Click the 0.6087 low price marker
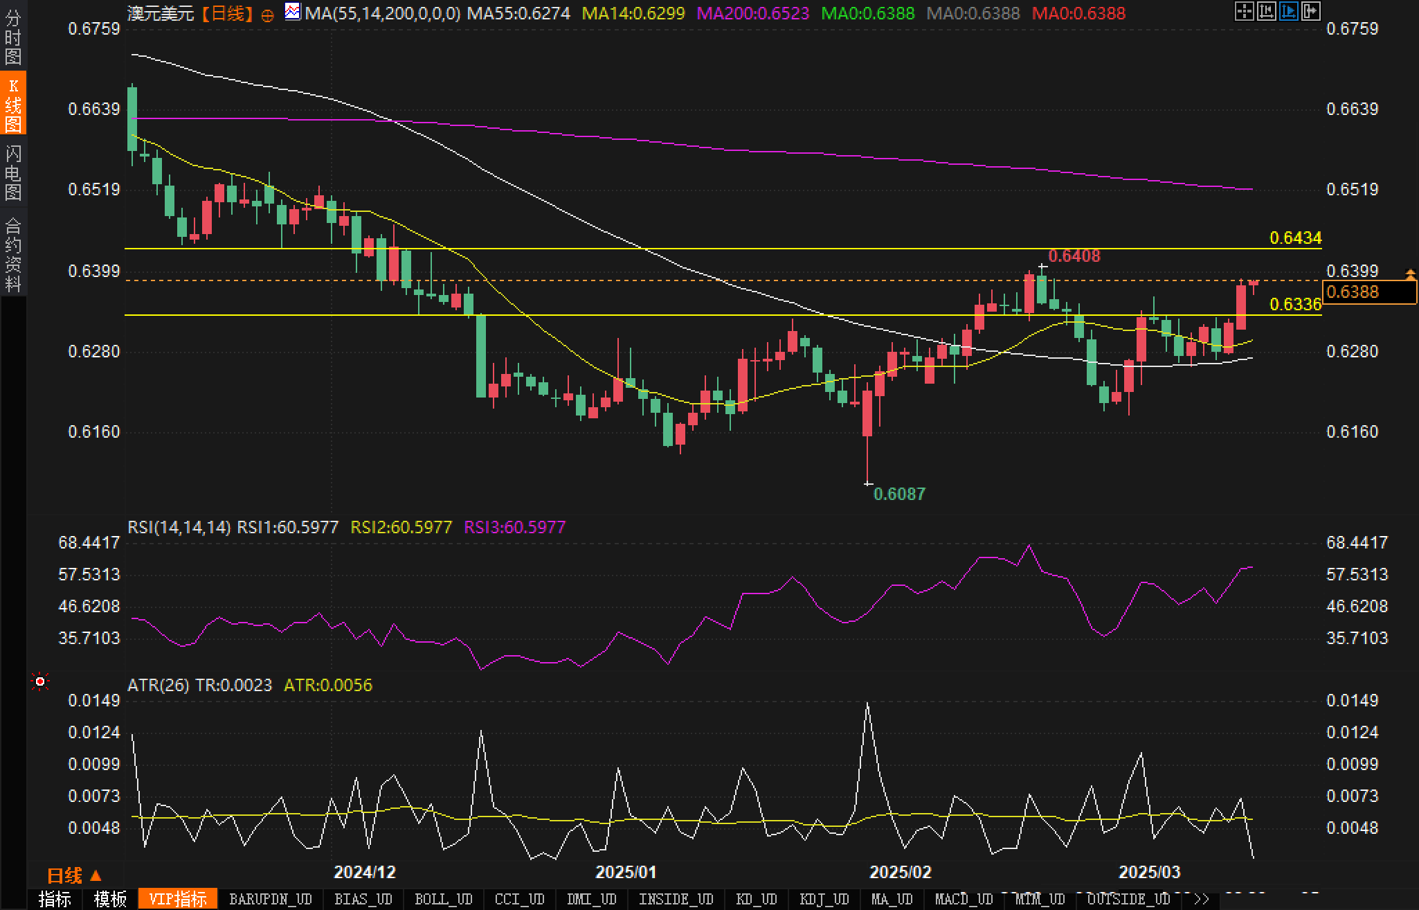 point(899,494)
